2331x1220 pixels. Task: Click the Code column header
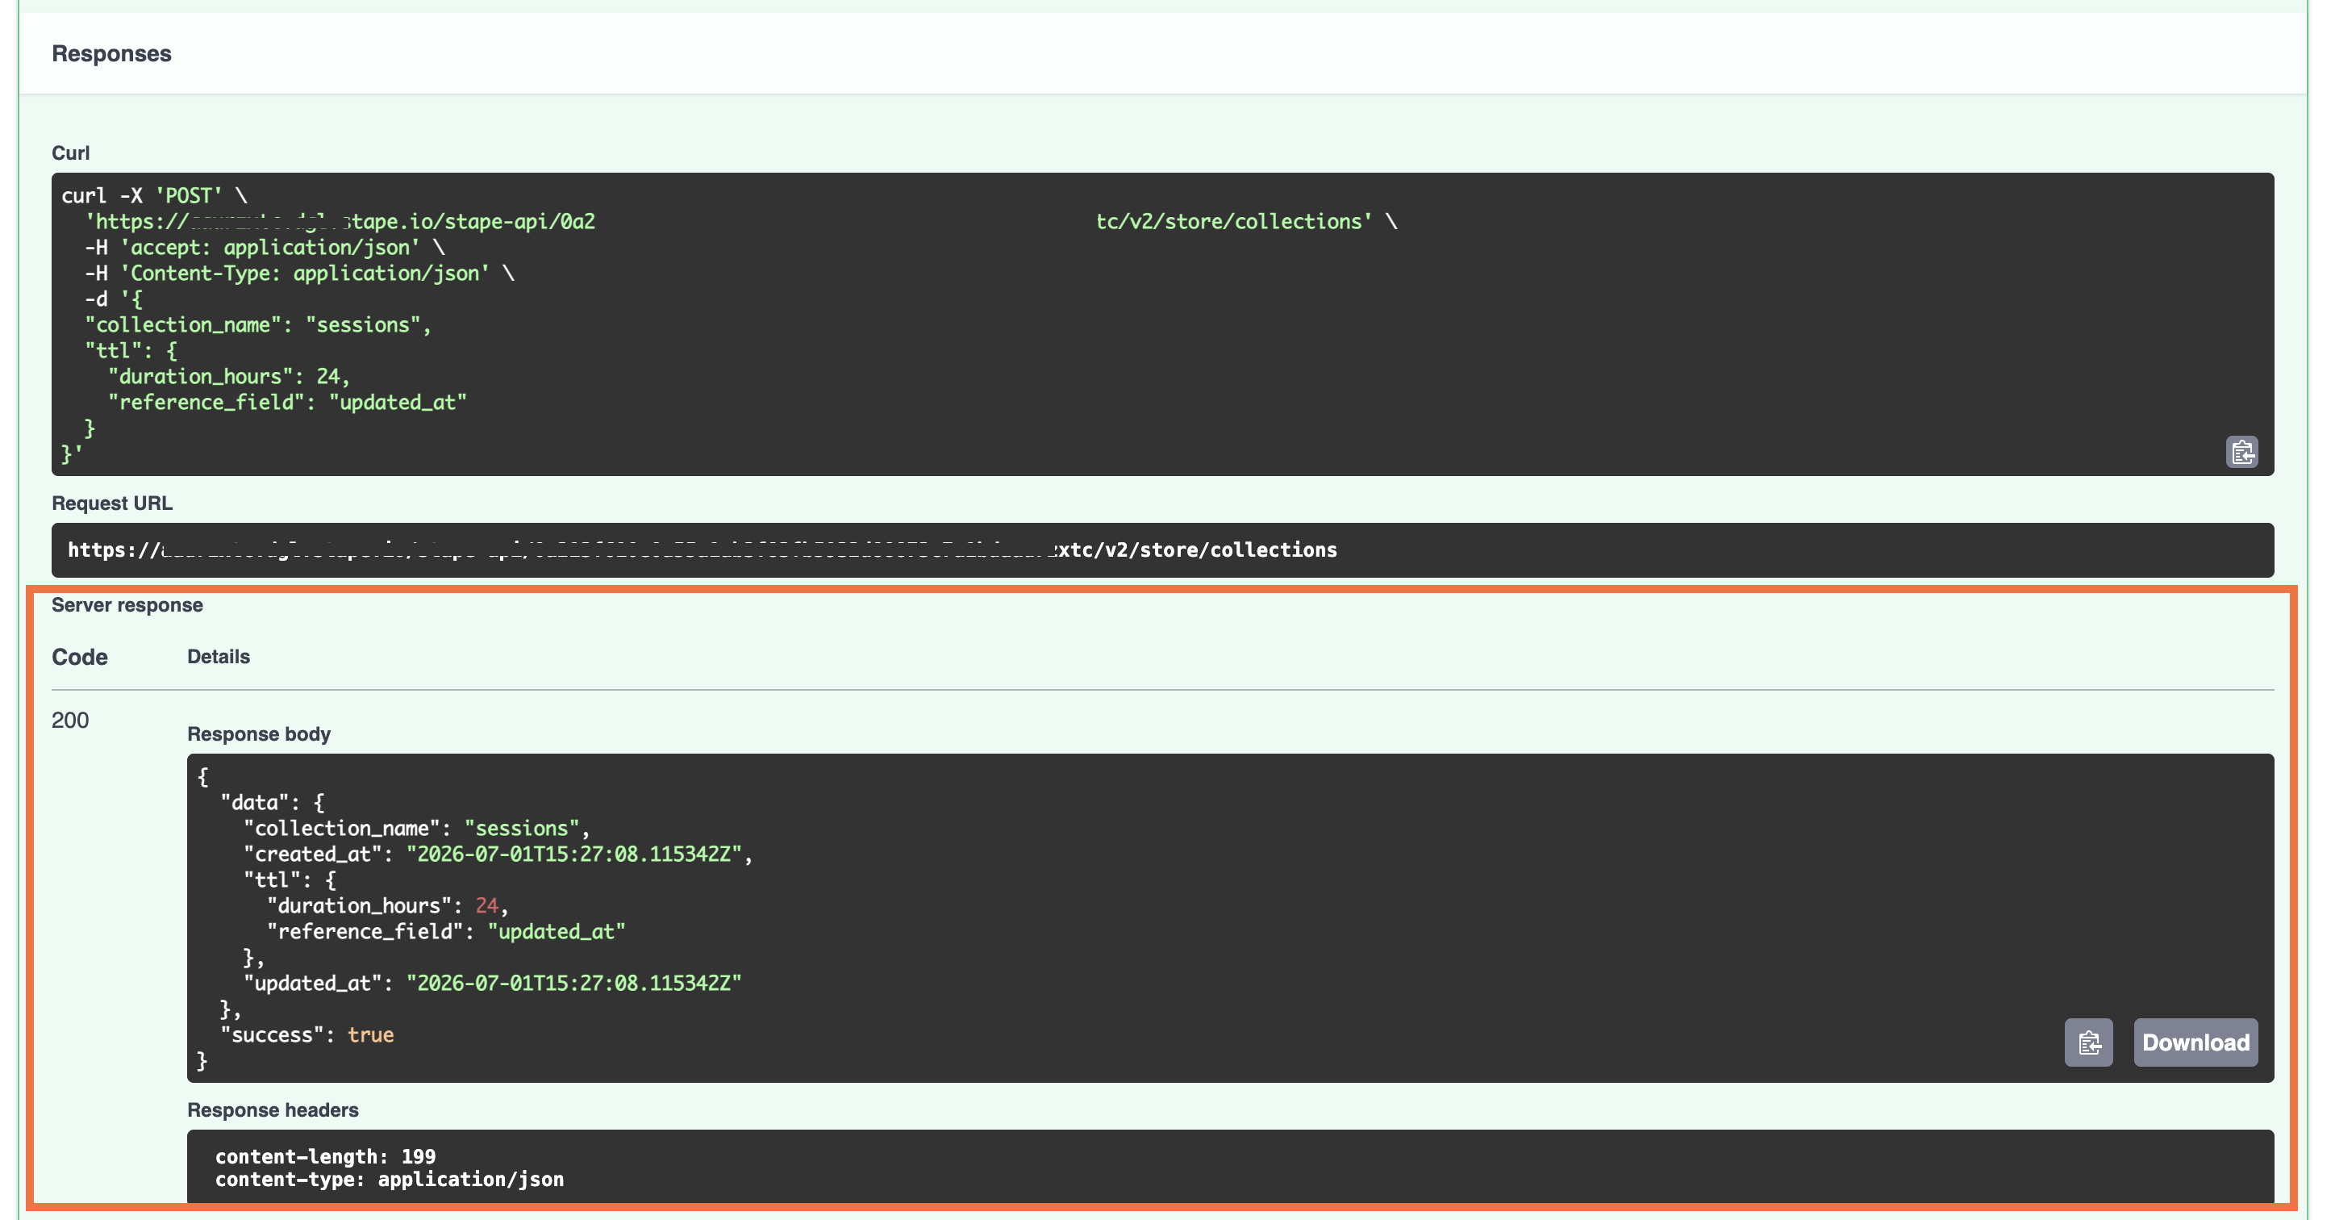pos(80,657)
